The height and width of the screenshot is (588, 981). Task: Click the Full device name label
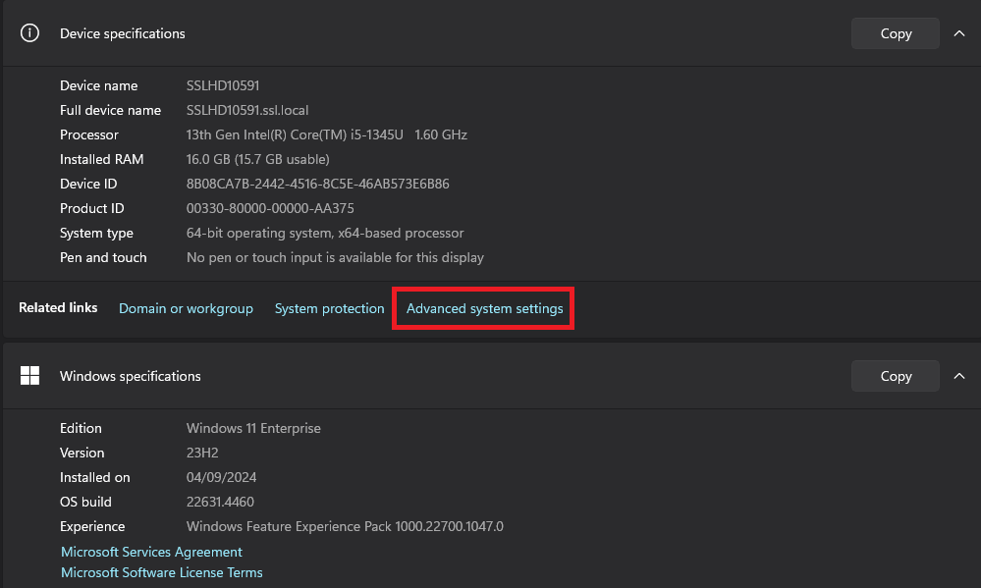pyautogui.click(x=110, y=110)
